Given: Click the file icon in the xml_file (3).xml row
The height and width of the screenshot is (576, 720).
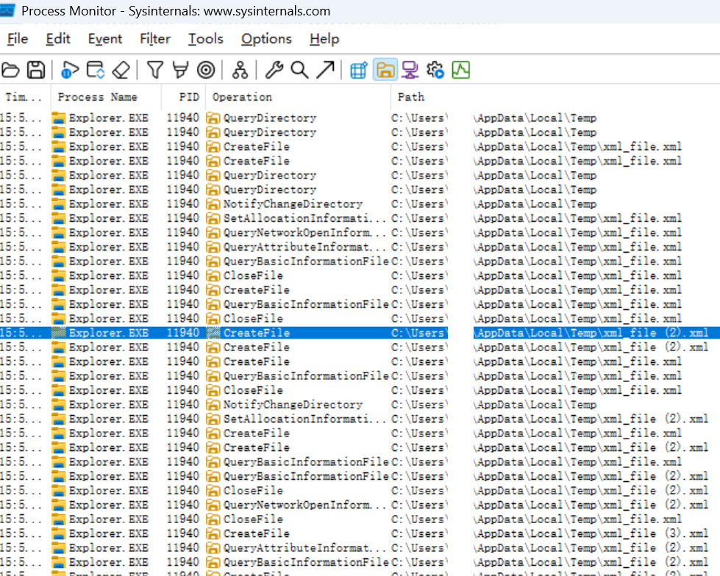Looking at the screenshot, I should click(213, 533).
